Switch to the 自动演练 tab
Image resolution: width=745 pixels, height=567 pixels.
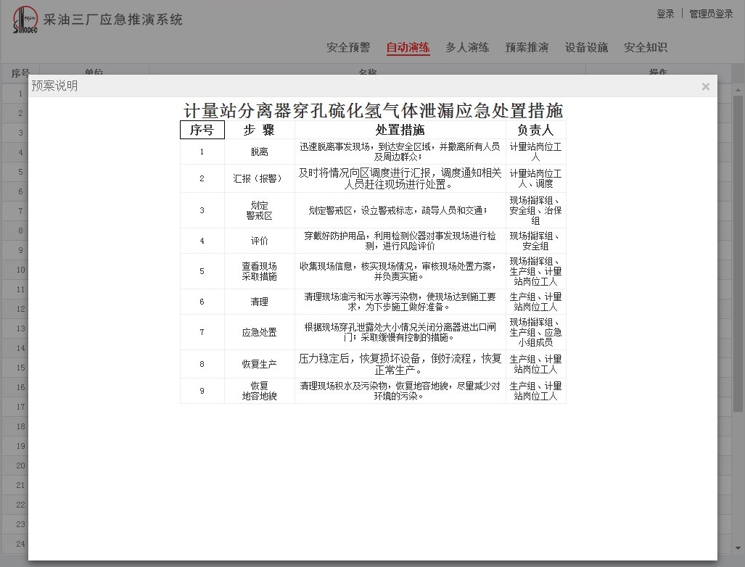408,48
